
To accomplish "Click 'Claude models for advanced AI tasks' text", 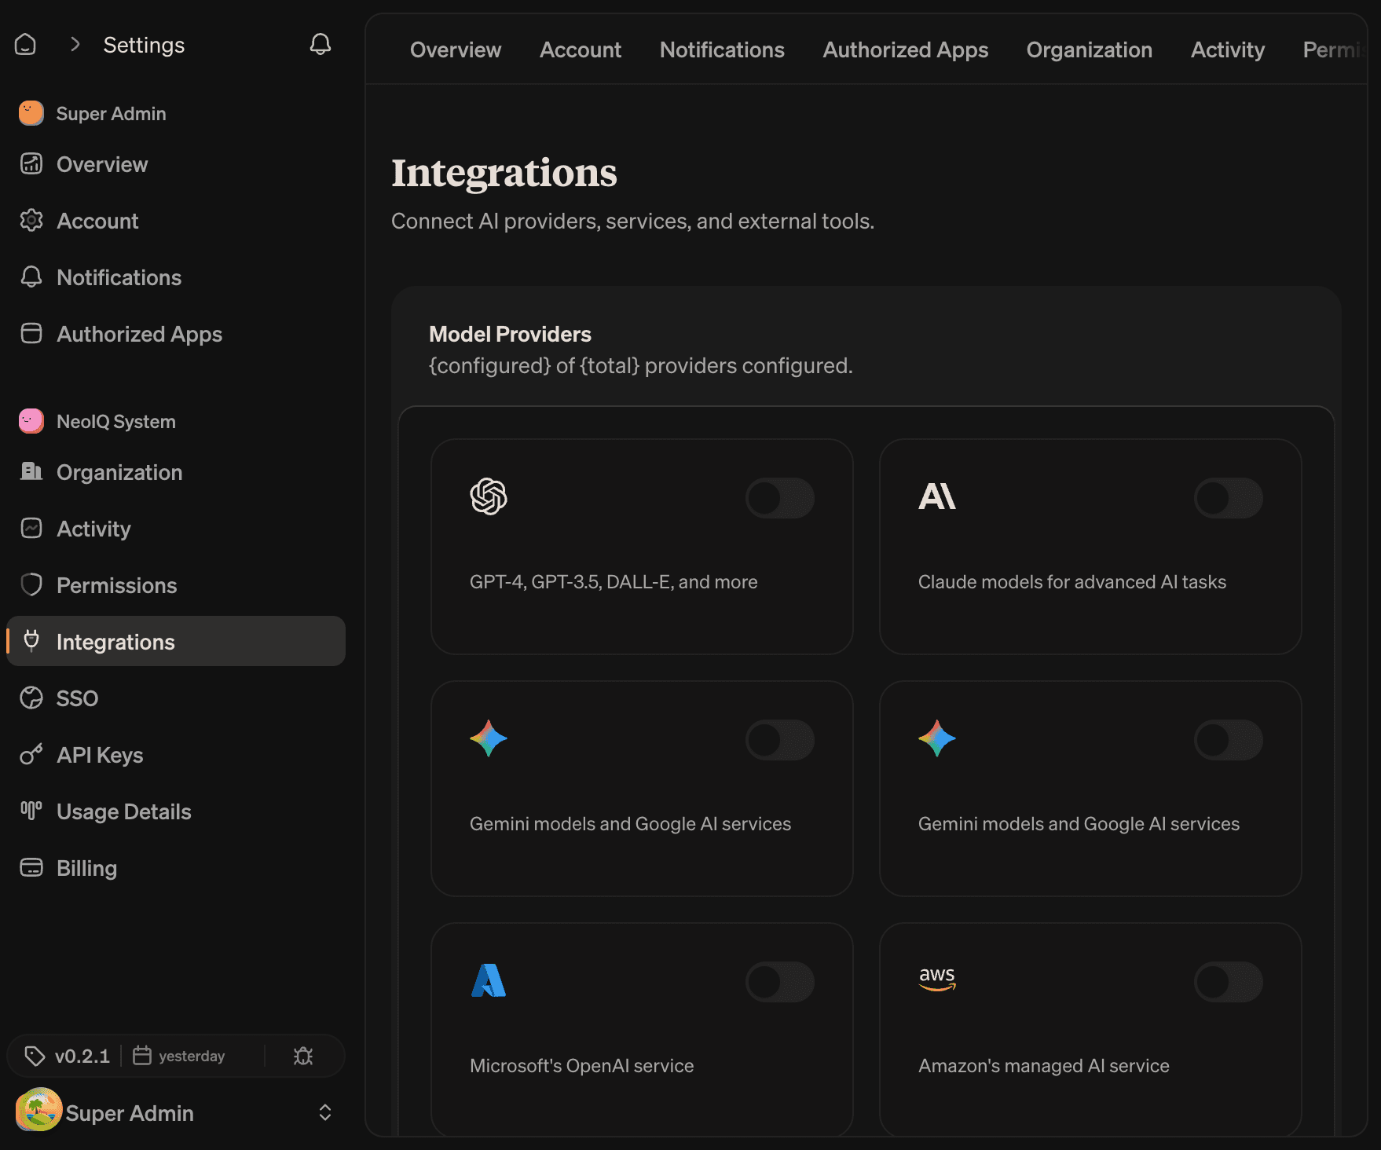I will [x=1072, y=582].
